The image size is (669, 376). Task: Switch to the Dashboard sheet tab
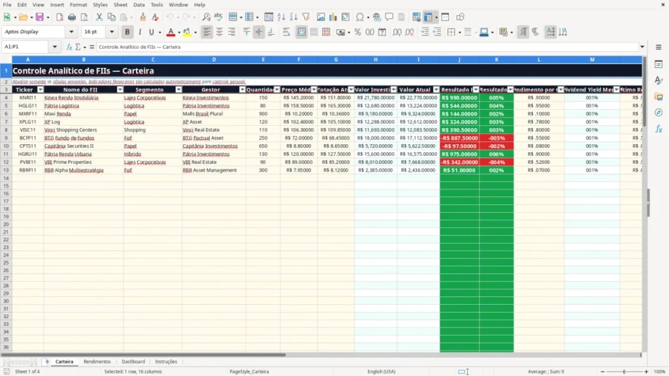pyautogui.click(x=133, y=362)
